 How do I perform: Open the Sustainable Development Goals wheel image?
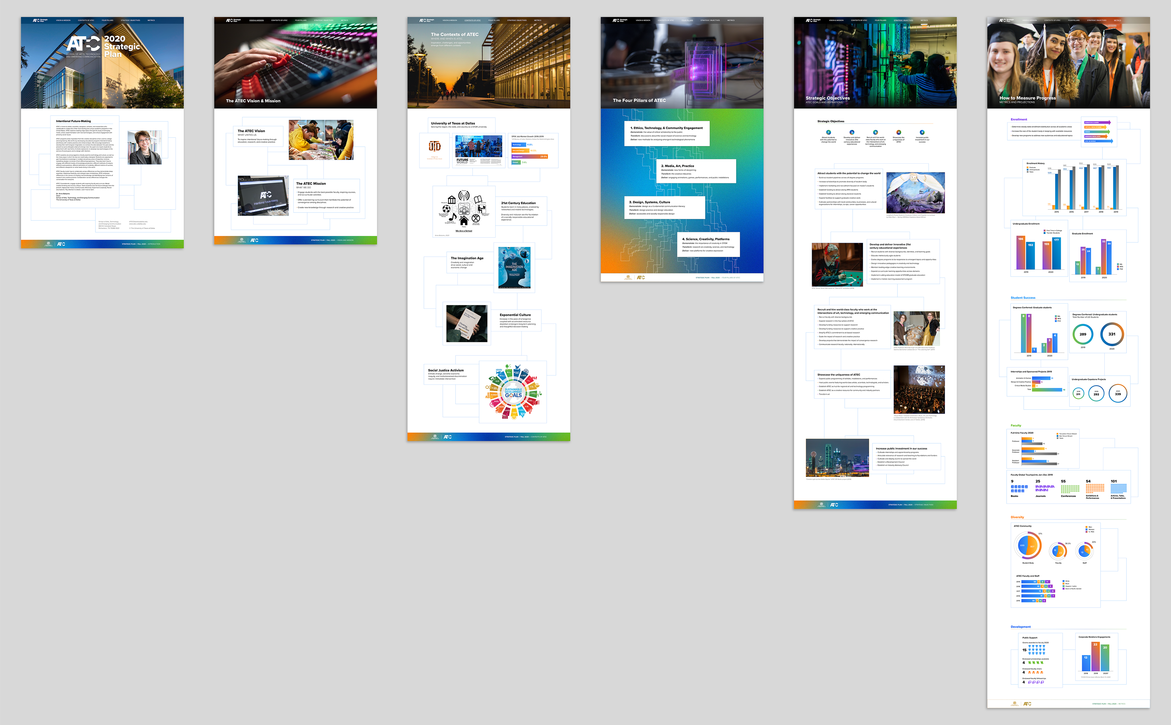513,392
